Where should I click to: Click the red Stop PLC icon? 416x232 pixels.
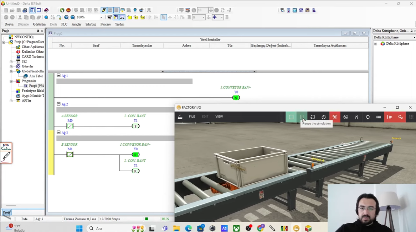point(68,10)
